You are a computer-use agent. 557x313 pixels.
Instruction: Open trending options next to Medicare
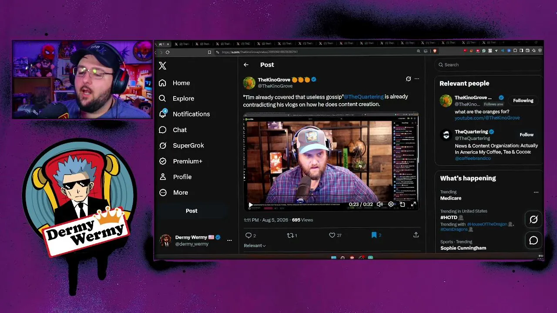pos(536,192)
